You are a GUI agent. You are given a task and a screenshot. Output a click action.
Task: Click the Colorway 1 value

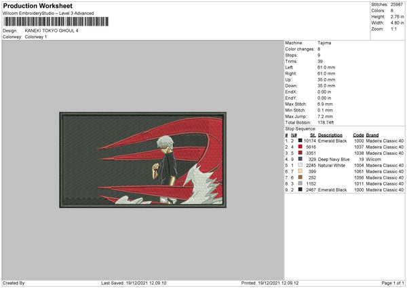36,37
